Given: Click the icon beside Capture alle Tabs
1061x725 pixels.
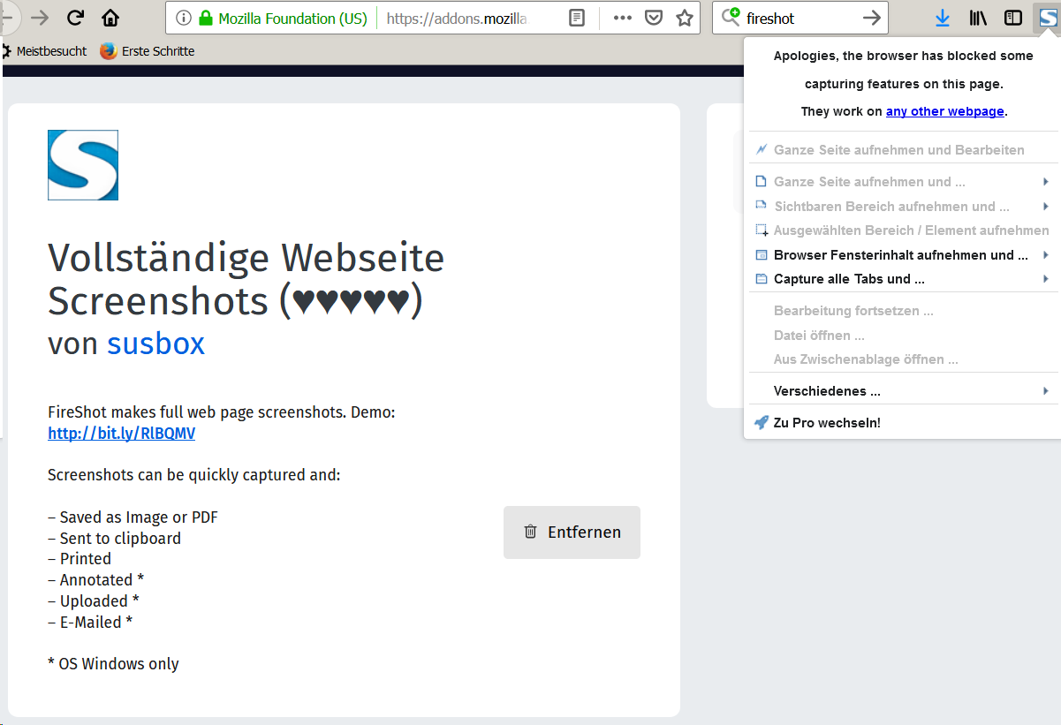Looking at the screenshot, I should point(762,279).
